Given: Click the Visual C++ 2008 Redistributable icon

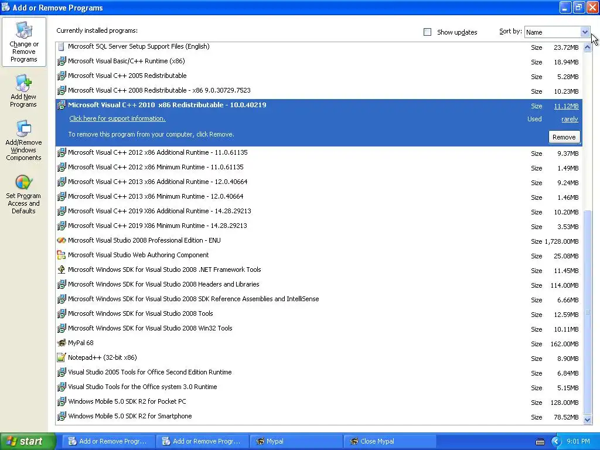Looking at the screenshot, I should point(61,91).
